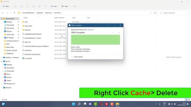Viewport: 191px width, 107px height.
Task: Open Camtasia Studio in Quick access
Action: 12,41
